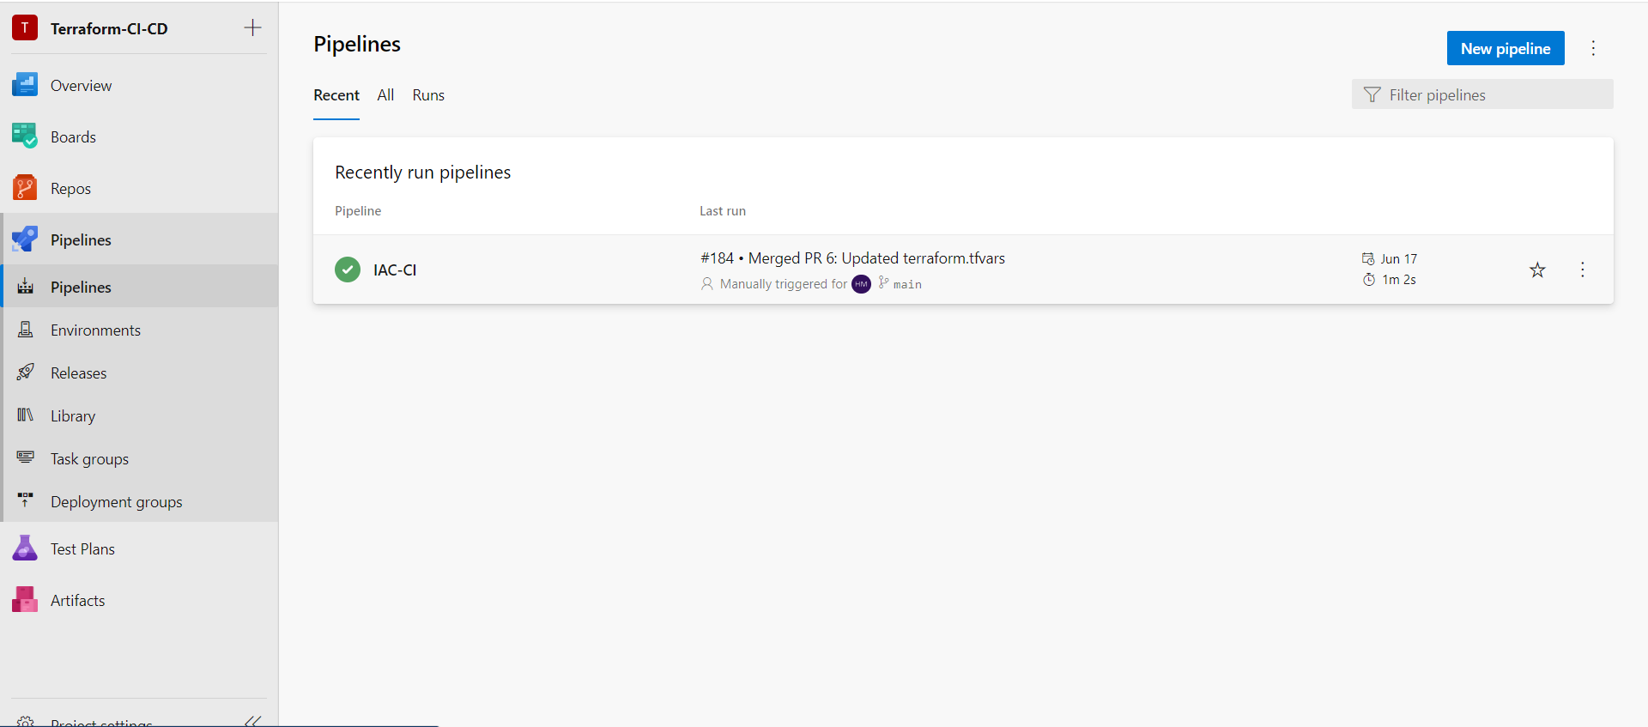Open the Boards section

[73, 136]
